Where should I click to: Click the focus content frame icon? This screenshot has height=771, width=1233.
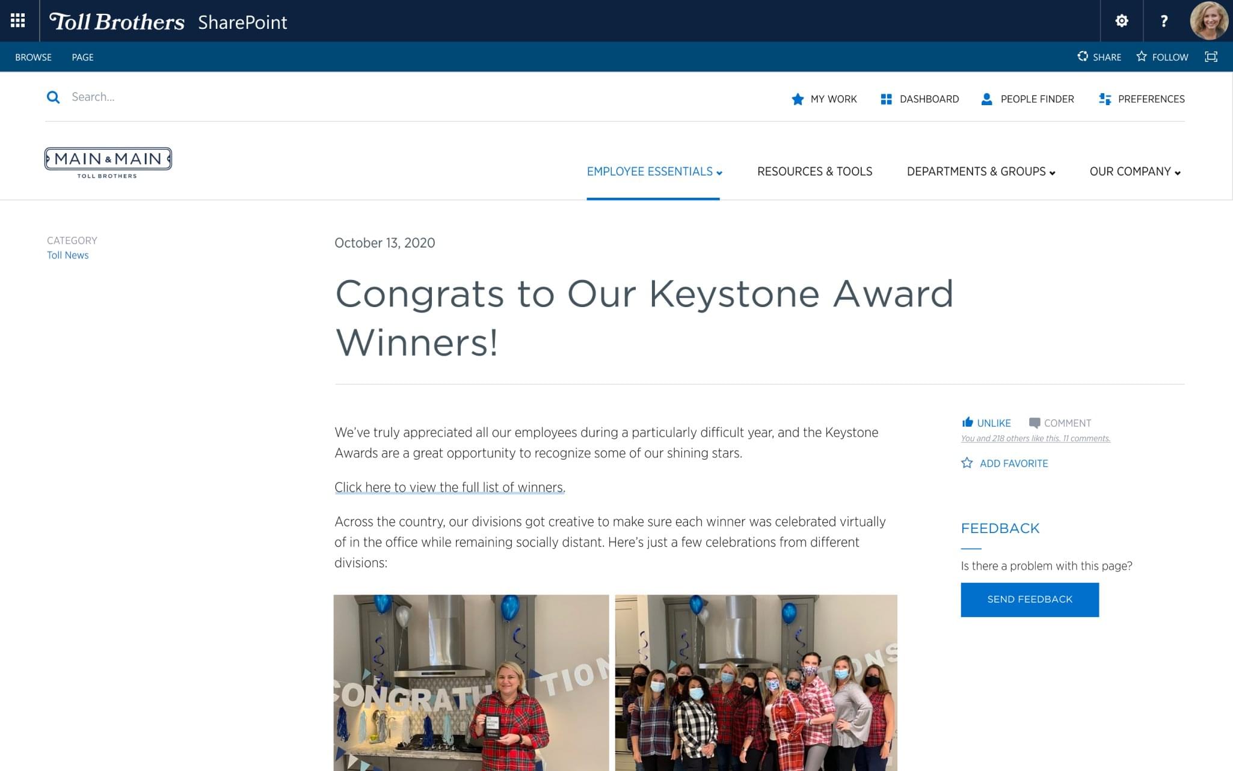pyautogui.click(x=1211, y=56)
